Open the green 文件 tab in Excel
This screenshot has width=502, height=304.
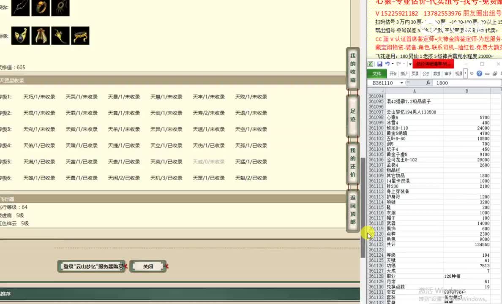click(x=377, y=73)
